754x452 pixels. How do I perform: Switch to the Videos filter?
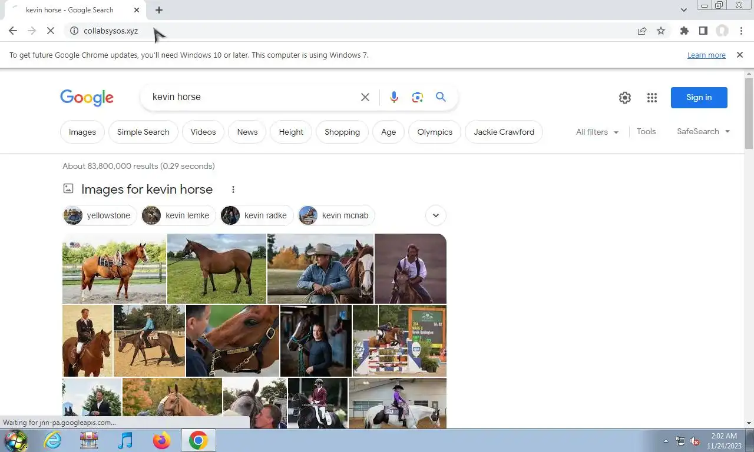coord(203,132)
